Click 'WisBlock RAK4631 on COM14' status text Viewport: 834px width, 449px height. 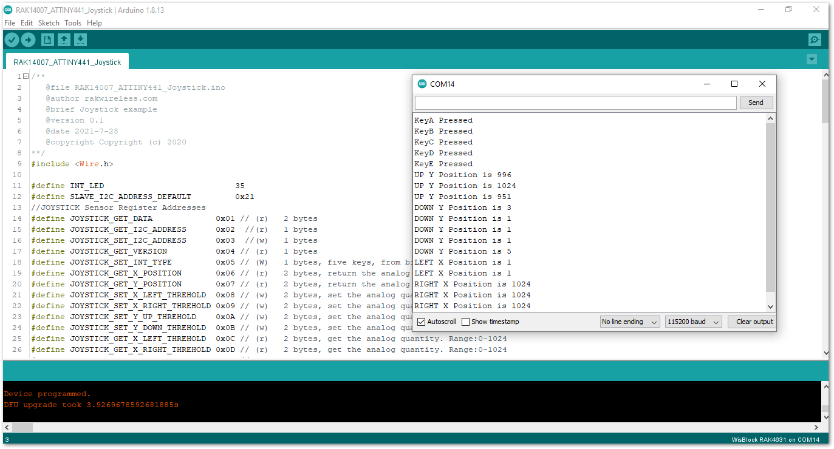pyautogui.click(x=776, y=439)
